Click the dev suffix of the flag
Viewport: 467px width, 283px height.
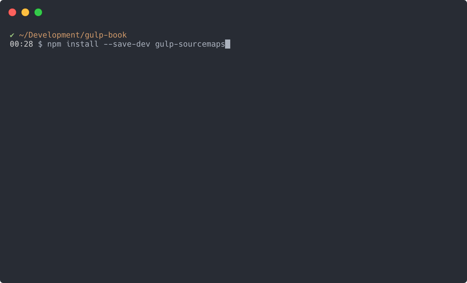[143, 44]
